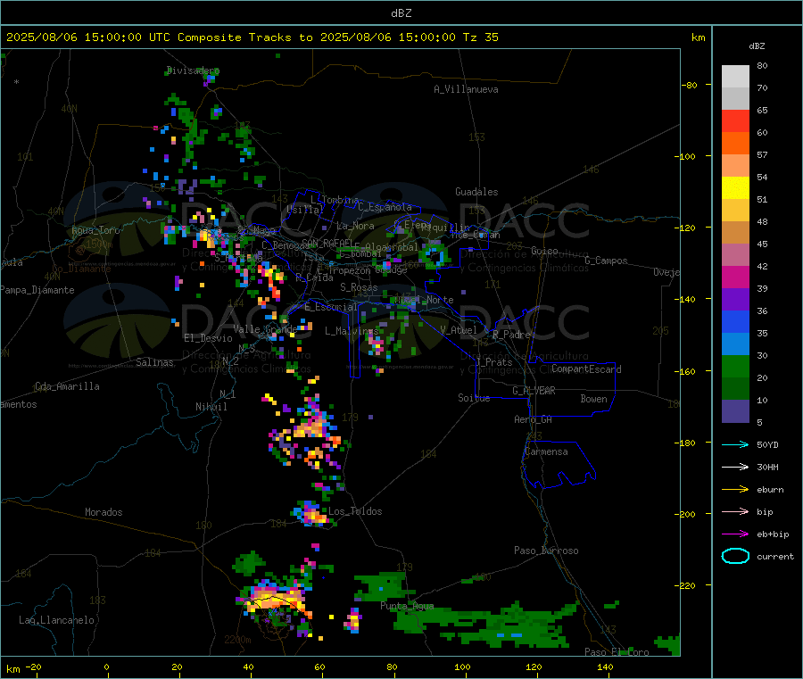
Task: Click the 'Bowen' map label
Action: tap(593, 399)
